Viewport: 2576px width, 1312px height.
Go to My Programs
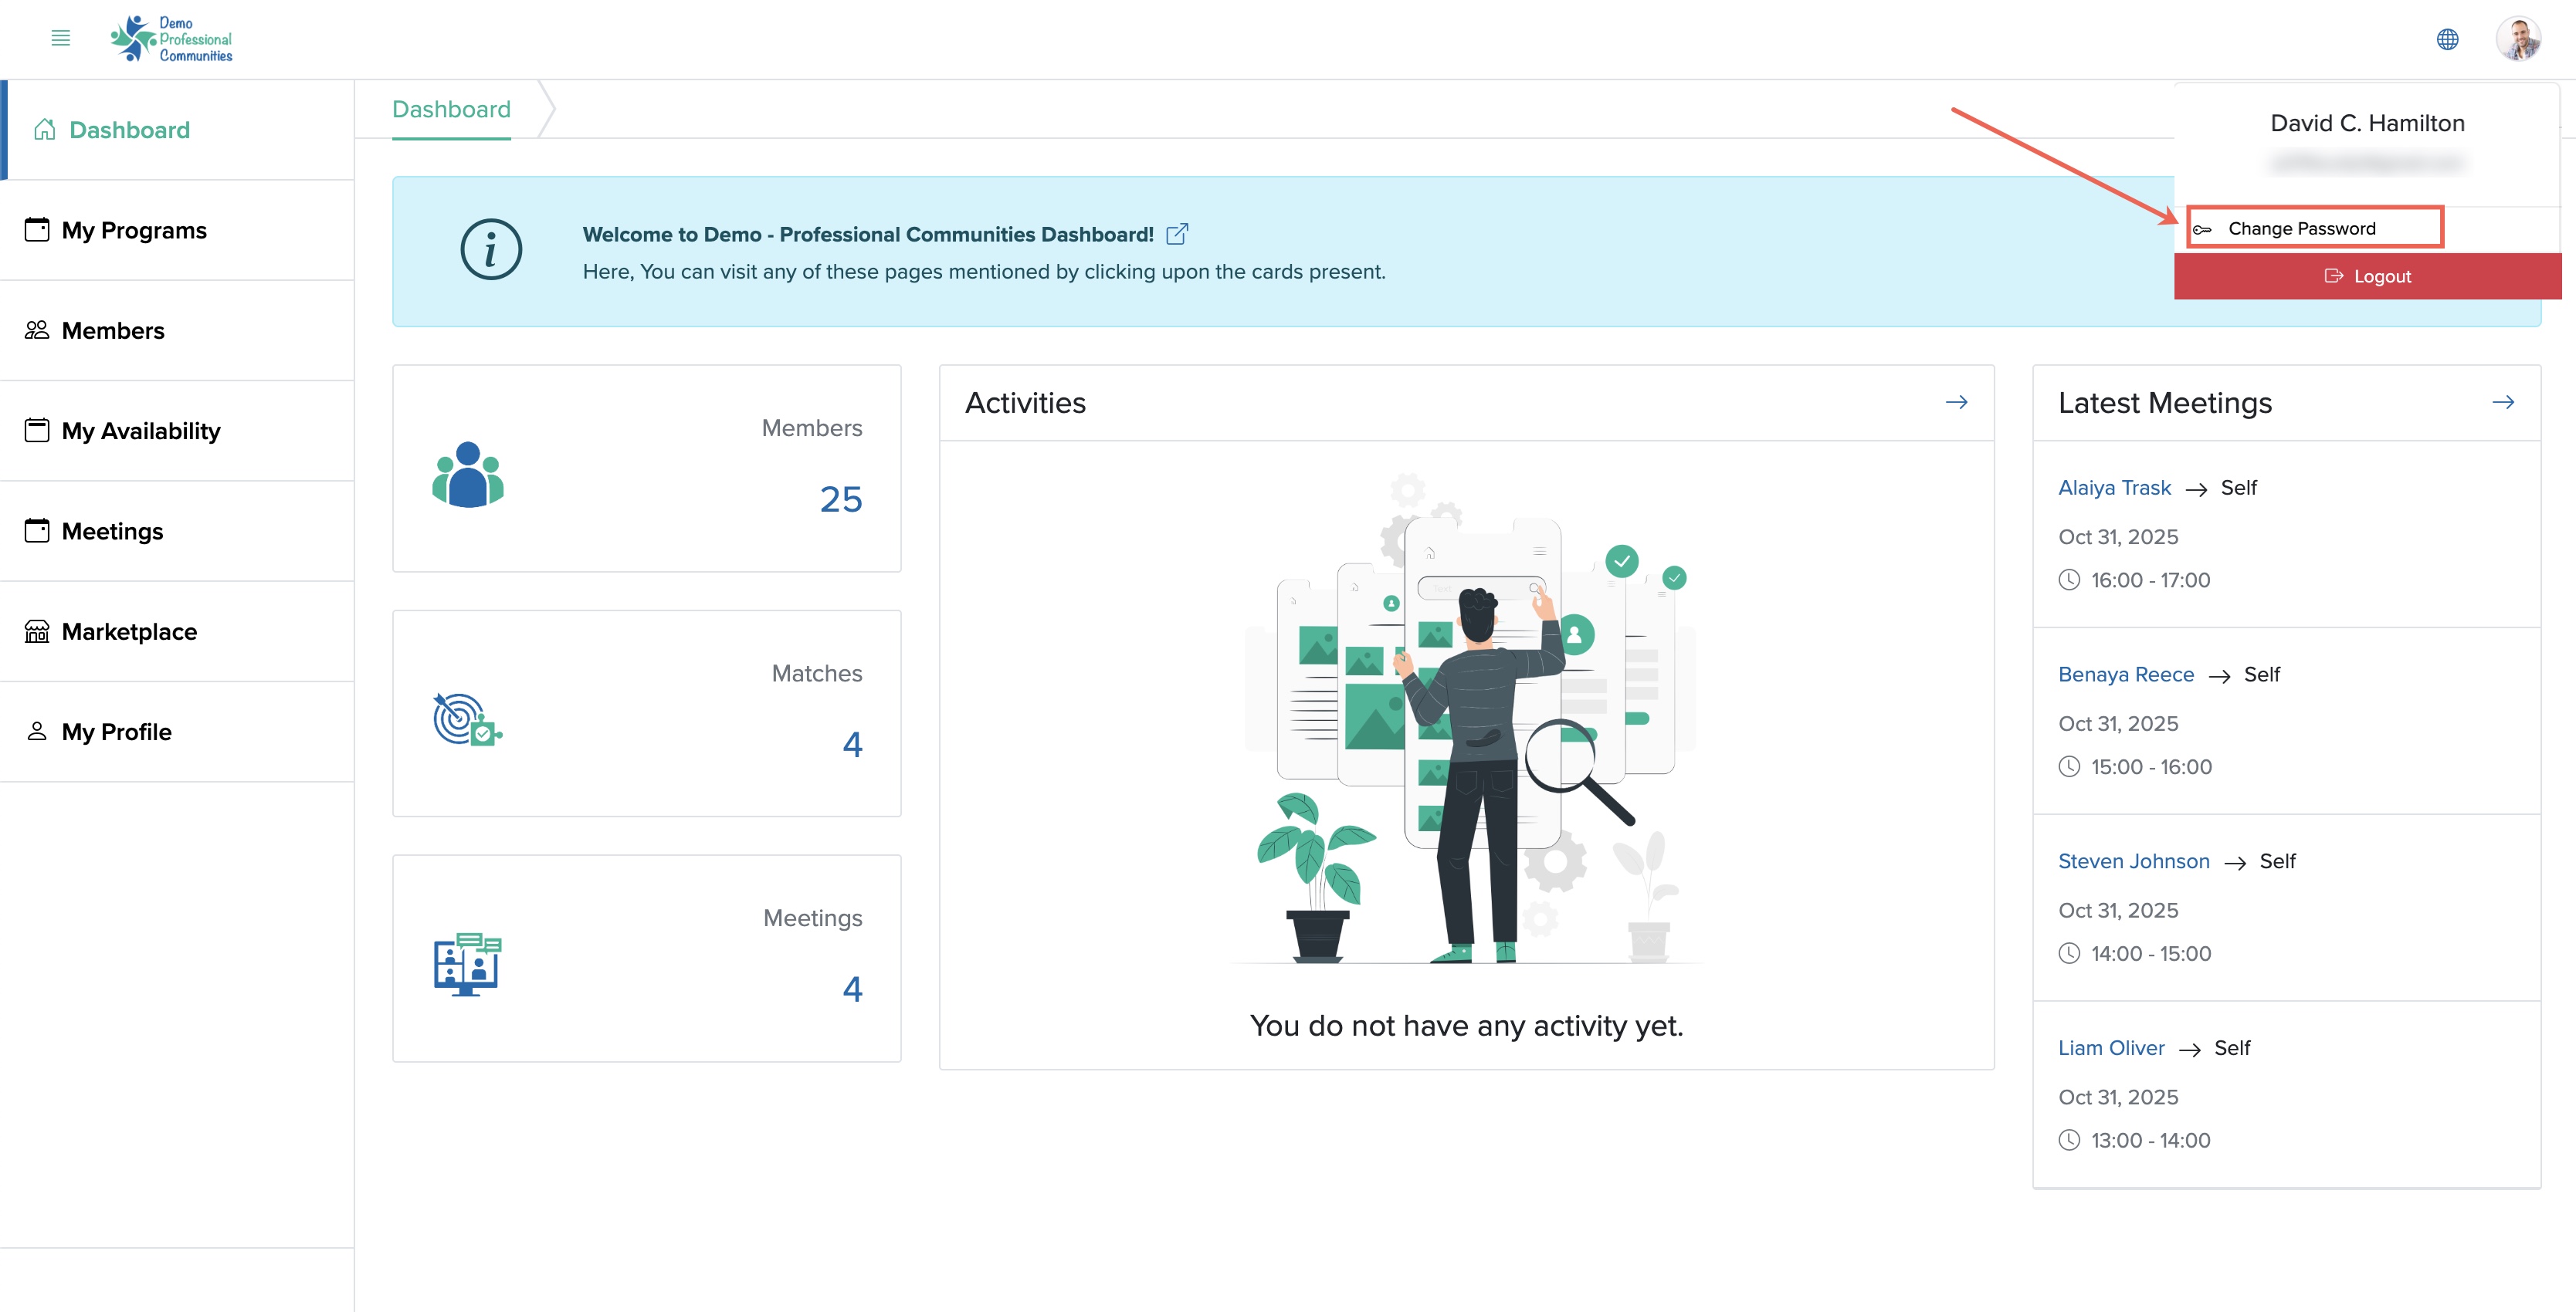point(177,231)
